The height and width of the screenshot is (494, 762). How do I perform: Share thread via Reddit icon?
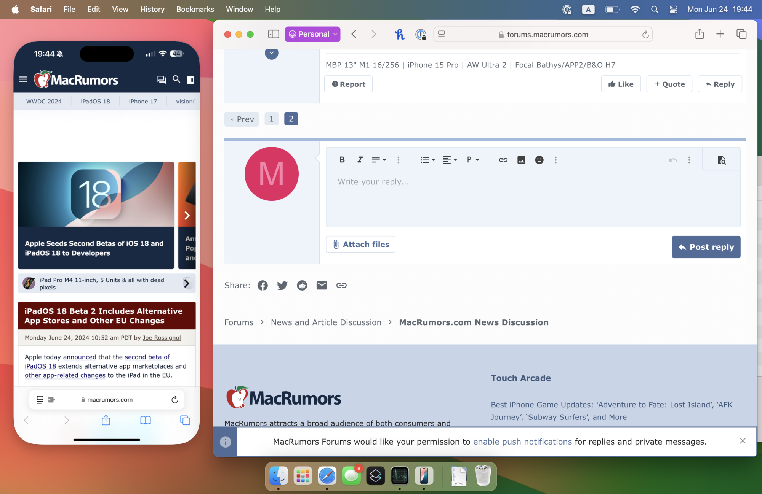point(302,285)
